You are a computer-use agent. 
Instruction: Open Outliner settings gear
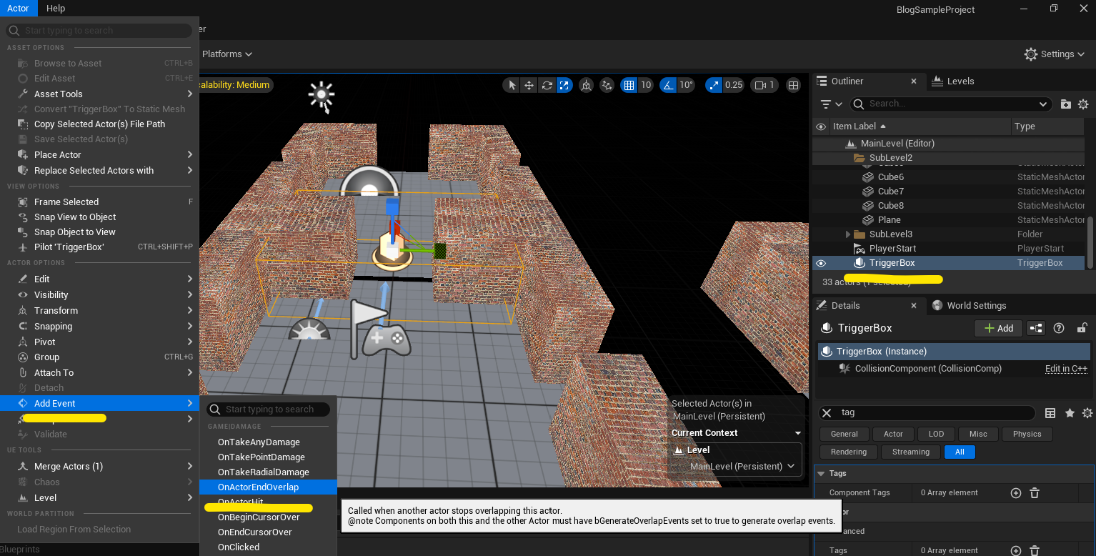pyautogui.click(x=1083, y=104)
